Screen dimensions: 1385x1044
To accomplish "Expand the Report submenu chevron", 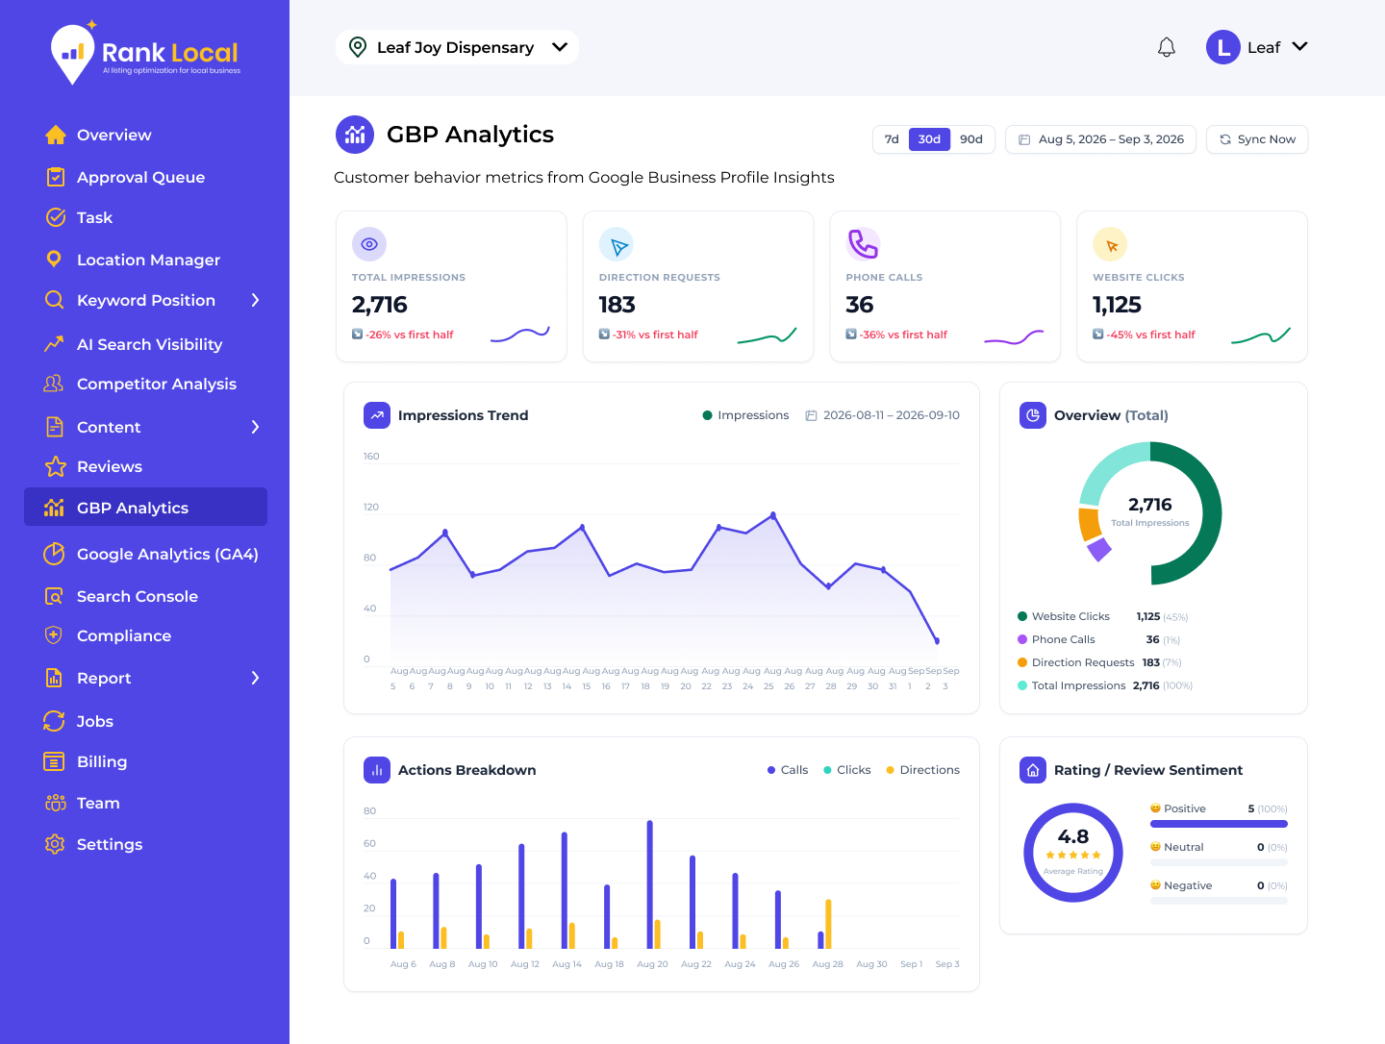I will pos(255,678).
